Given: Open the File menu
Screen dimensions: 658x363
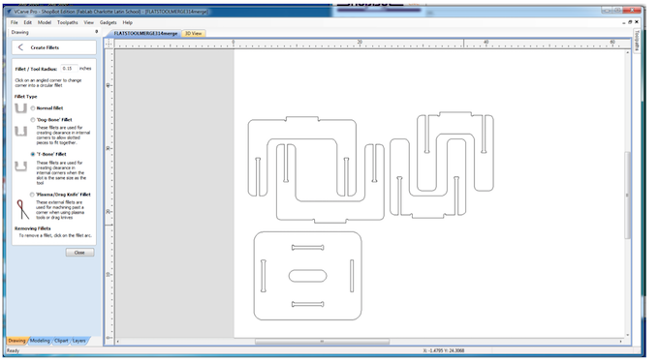Looking at the screenshot, I should [15, 22].
